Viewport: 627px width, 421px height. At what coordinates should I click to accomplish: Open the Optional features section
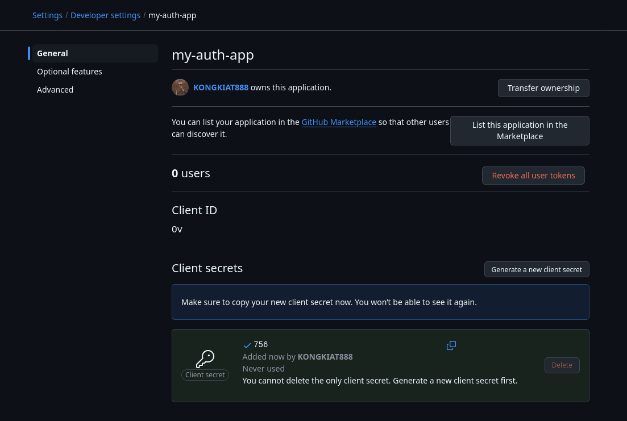pos(69,71)
